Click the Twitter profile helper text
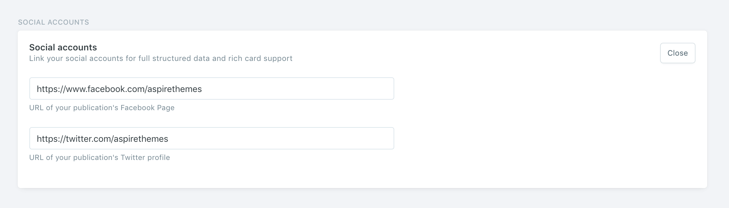The width and height of the screenshot is (729, 208). 99,157
